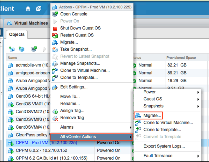209x162 pixels.
Task: Click the Remove Tag icon
Action: click(55, 118)
